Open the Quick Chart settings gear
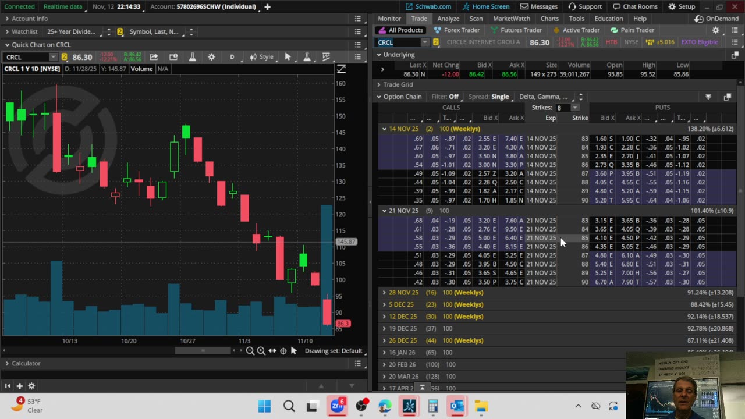Viewport: 745px width, 419px height. coord(211,57)
